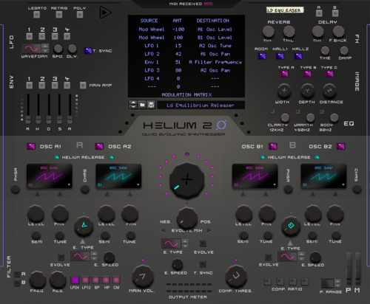Viewport: 370px width, 304px height.
Task: Adjust the LFO SPD. knob
Action: click(58, 49)
